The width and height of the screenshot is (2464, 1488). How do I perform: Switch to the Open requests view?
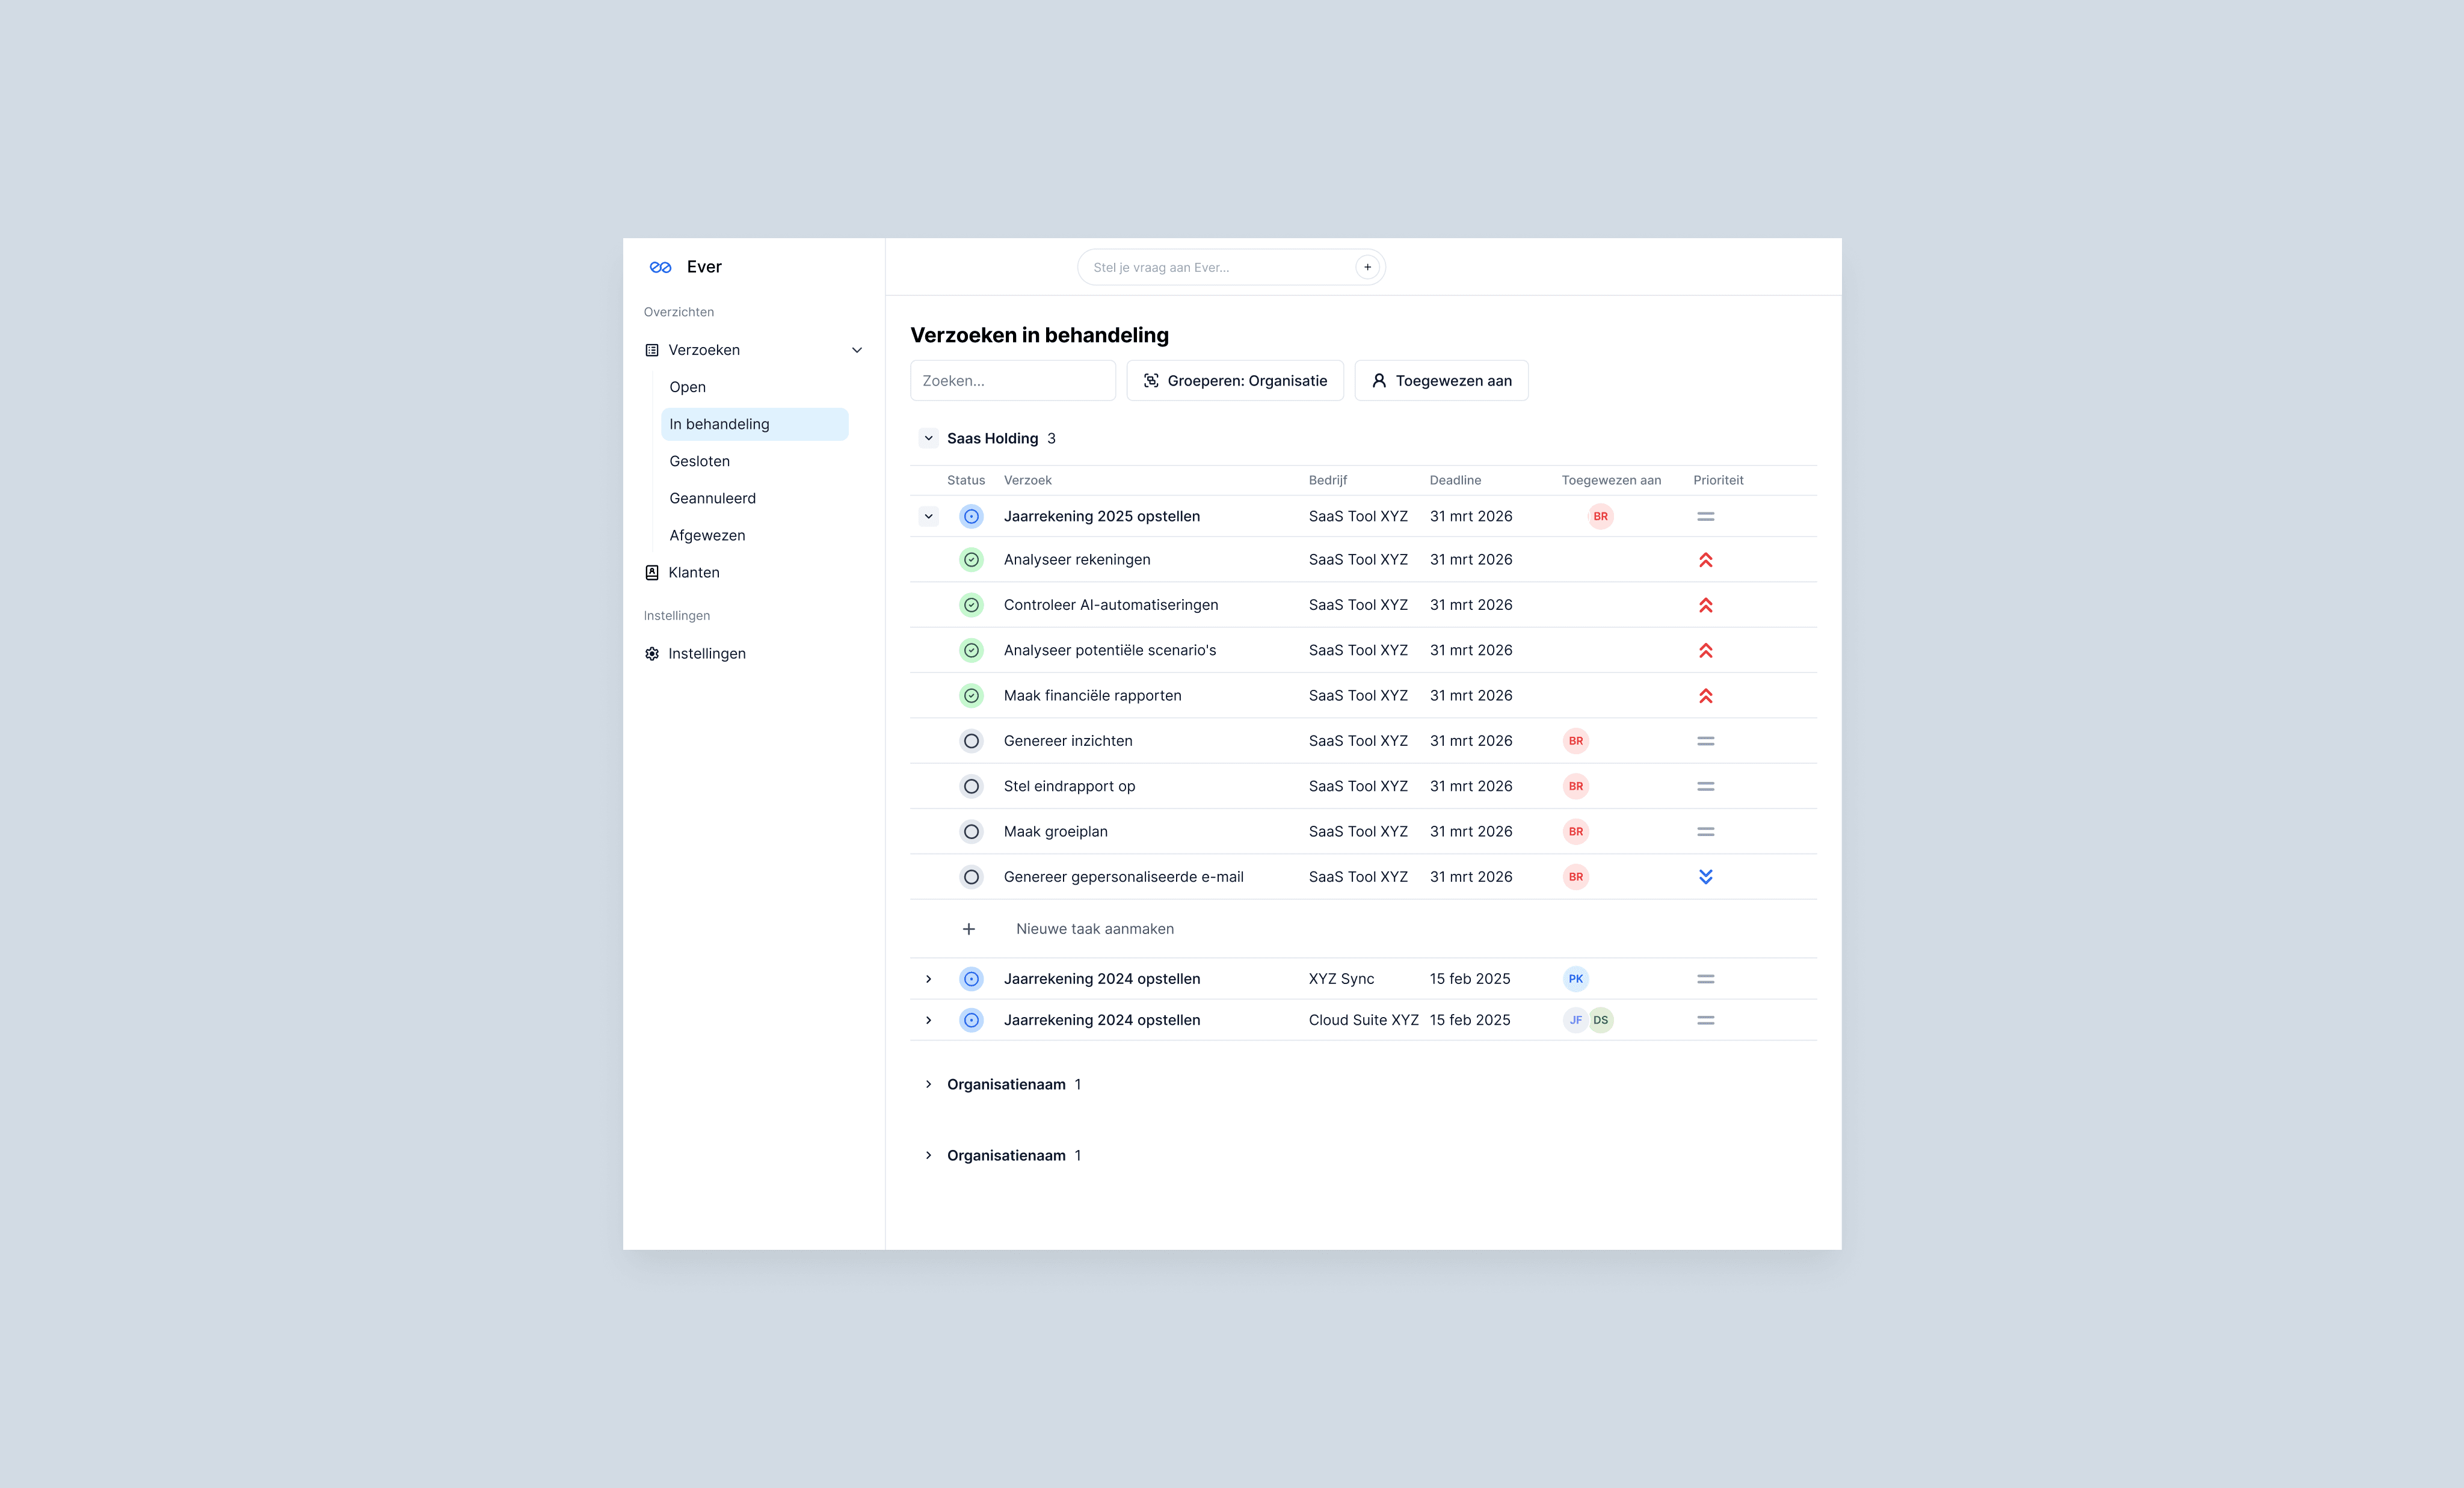coord(687,387)
